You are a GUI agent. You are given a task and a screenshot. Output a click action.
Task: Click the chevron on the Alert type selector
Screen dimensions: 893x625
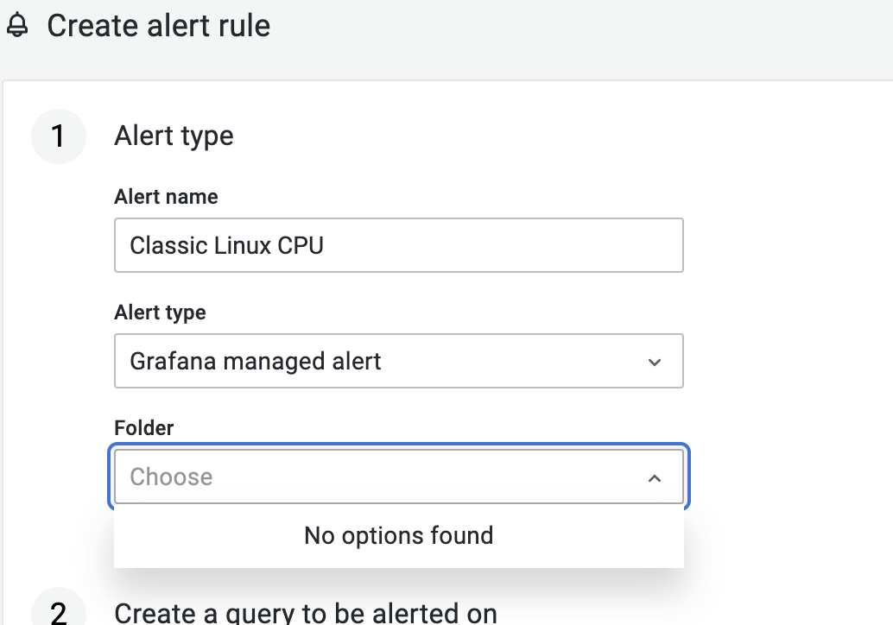(x=655, y=361)
